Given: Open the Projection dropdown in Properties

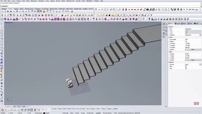Looking at the screenshot, I should (200, 35).
